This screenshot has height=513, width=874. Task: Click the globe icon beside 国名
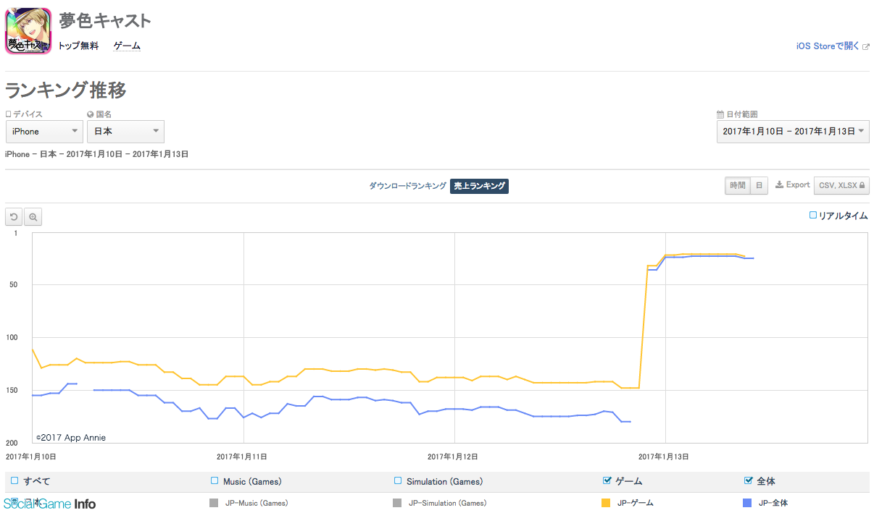point(91,114)
